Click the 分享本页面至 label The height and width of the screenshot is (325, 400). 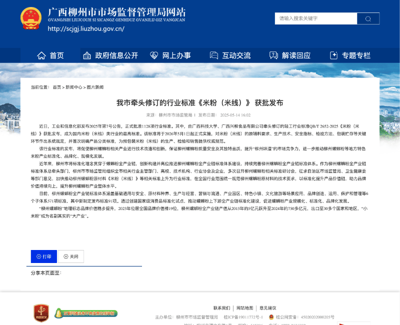point(46,273)
